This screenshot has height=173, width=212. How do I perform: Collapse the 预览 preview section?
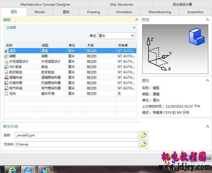click(x=207, y=20)
